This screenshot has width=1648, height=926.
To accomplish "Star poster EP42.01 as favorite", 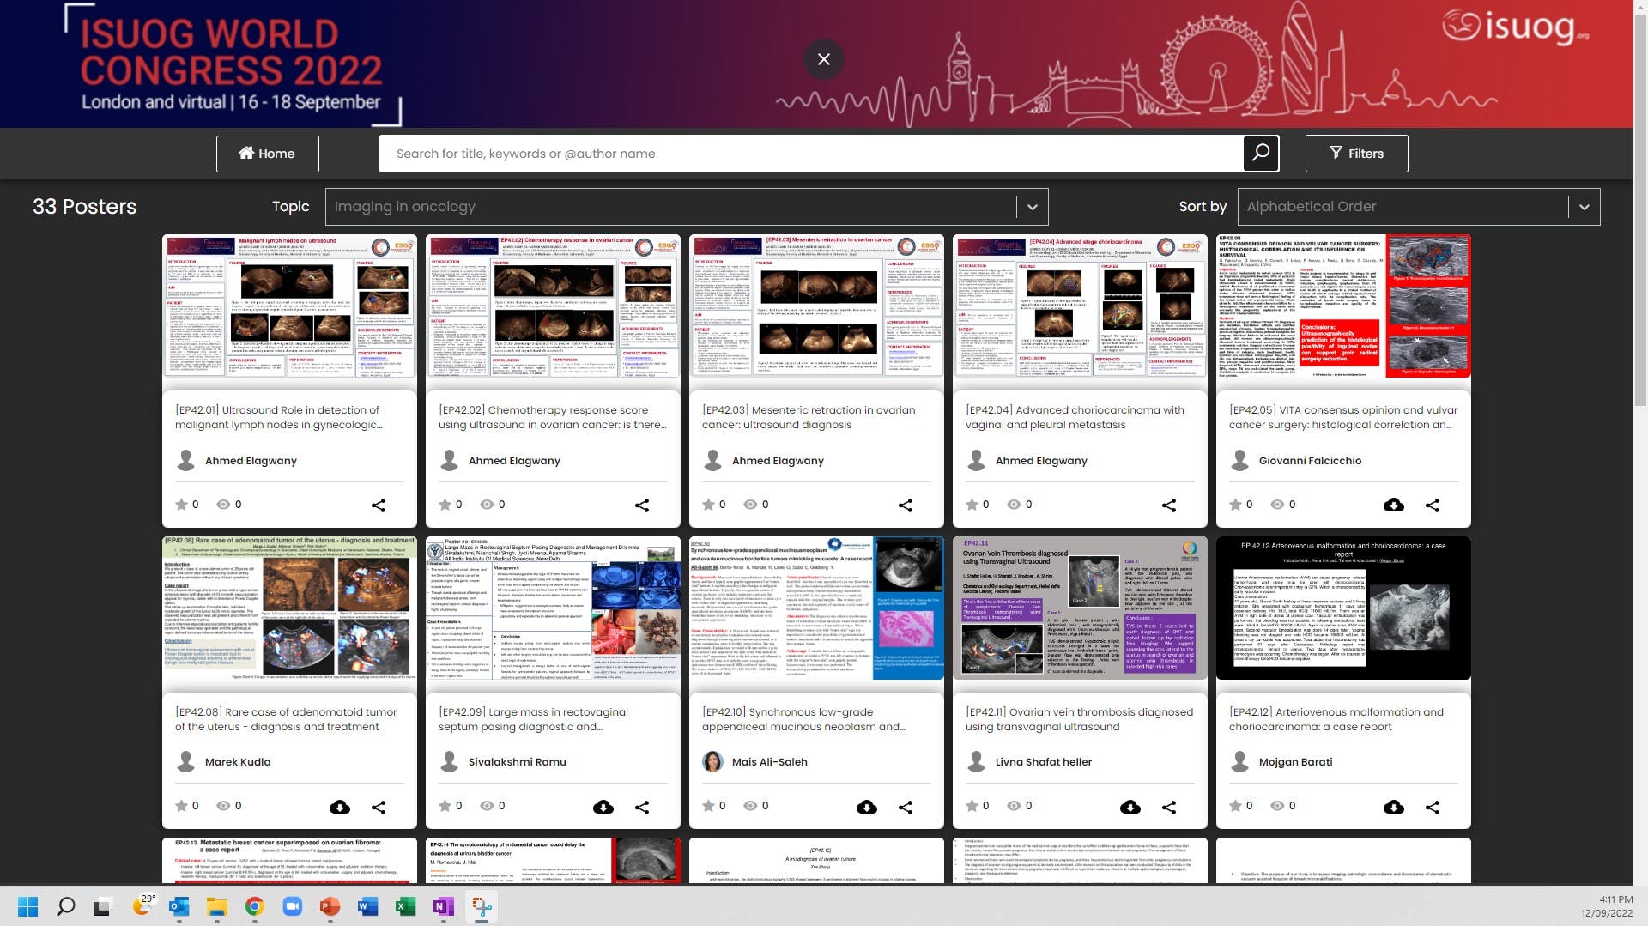I will (181, 505).
